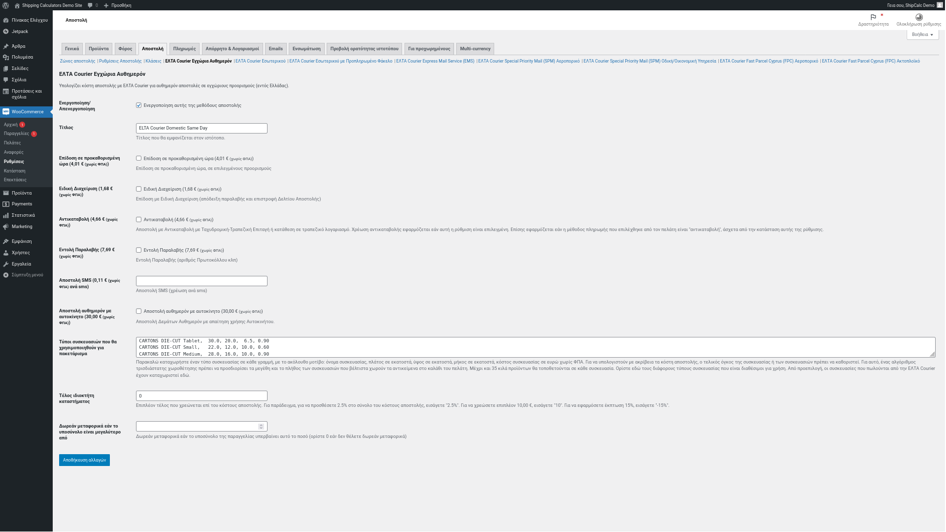Check Επίδοση σε προκαθορισμένη ώρα option

pyautogui.click(x=139, y=159)
